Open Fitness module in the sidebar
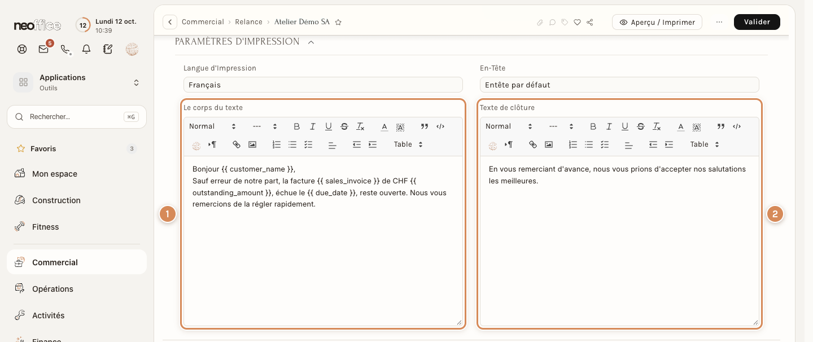813x342 pixels. click(x=77, y=227)
